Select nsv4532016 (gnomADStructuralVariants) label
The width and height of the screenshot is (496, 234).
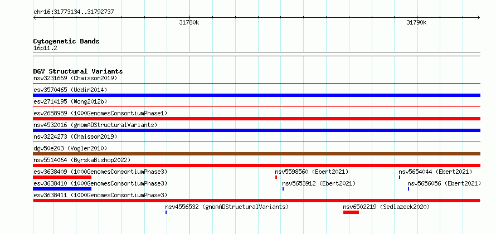tap(95, 125)
